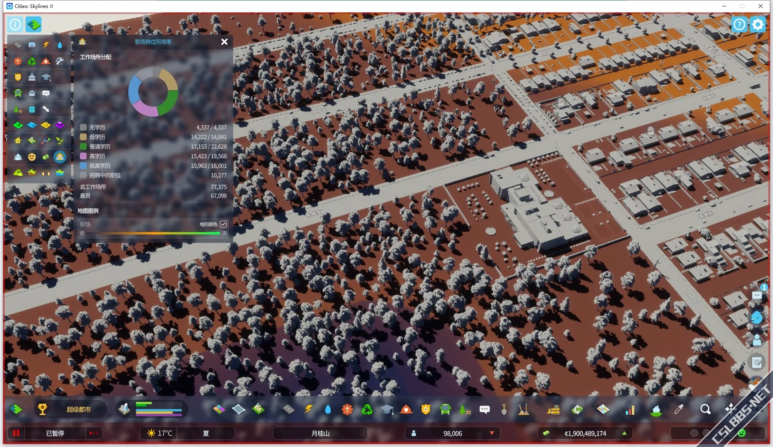Open the bulldozer demolish tool
The width and height of the screenshot is (773, 447).
pos(553,409)
